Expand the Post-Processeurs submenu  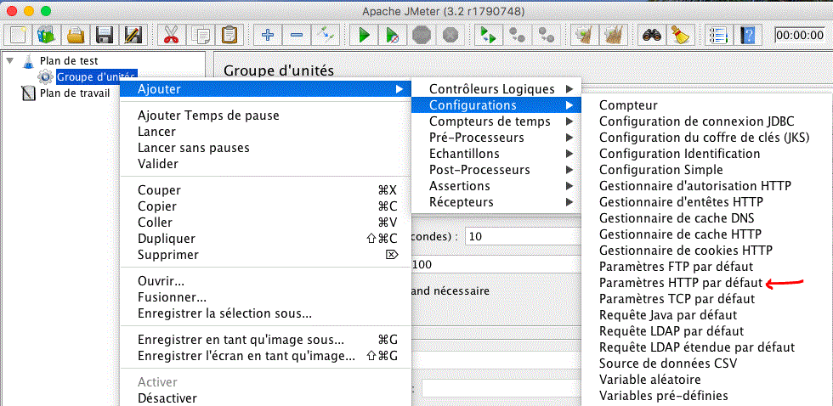[x=496, y=170]
